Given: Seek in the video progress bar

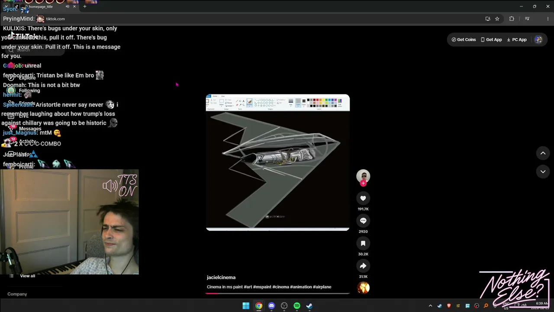Looking at the screenshot, I should coord(277,293).
